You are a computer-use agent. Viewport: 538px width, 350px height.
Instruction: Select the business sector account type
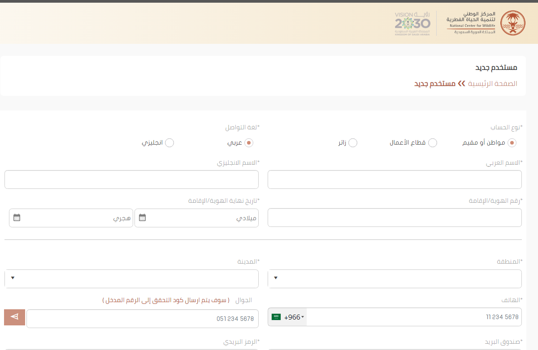pos(433,143)
